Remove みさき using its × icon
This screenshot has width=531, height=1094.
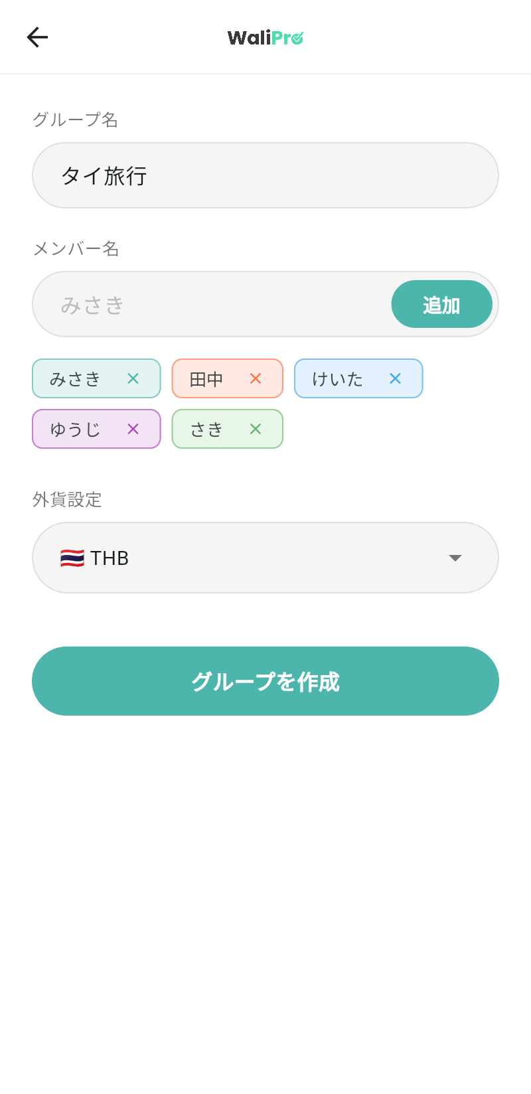coord(133,378)
